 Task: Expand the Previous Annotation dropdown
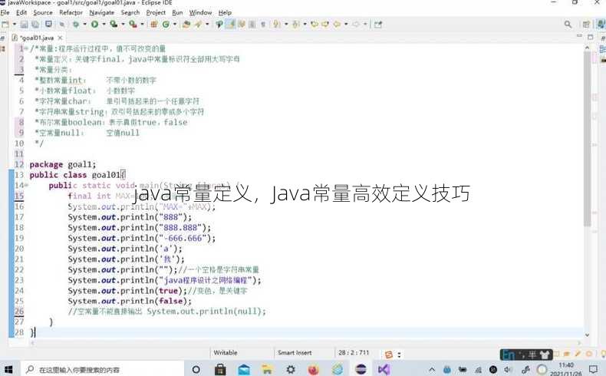pos(305,25)
